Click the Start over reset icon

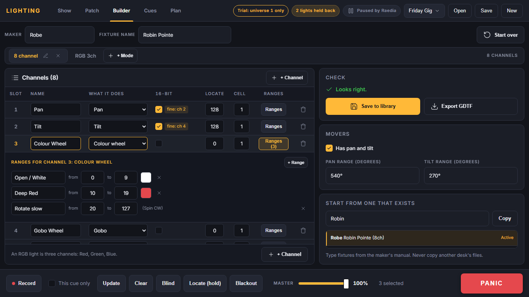[x=487, y=35]
